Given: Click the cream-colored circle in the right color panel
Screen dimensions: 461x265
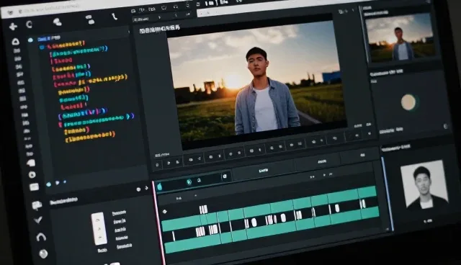Looking at the screenshot, I should click(x=408, y=102).
